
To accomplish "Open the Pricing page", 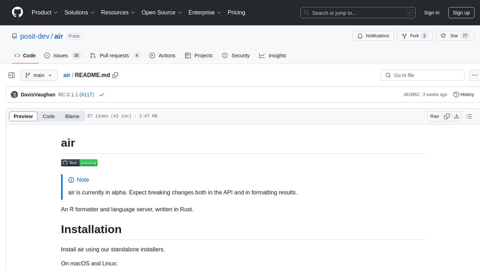I will pos(236,12).
